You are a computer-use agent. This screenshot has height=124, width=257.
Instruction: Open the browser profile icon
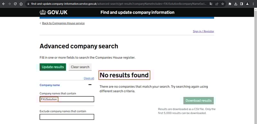247,4
